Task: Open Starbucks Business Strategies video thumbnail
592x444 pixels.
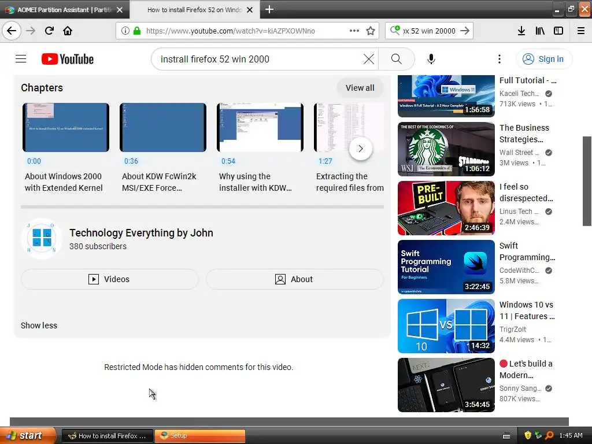Action: click(x=446, y=149)
